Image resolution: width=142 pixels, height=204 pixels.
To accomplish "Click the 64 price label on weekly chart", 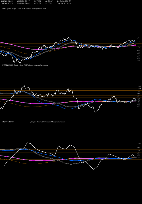I will click(x=139, y=106).
